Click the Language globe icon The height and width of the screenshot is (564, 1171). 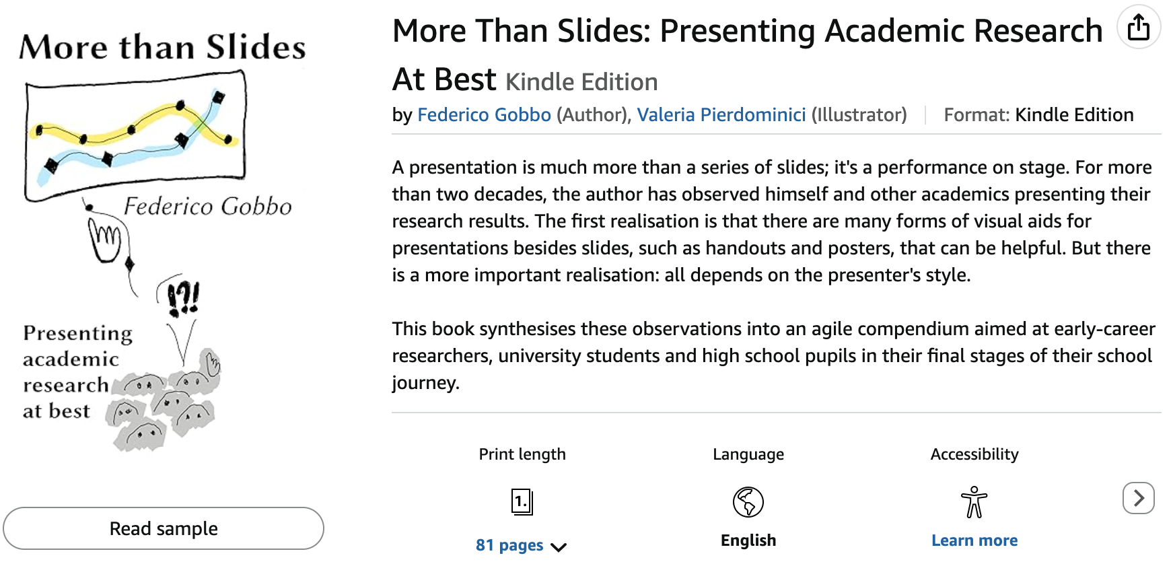pos(748,502)
